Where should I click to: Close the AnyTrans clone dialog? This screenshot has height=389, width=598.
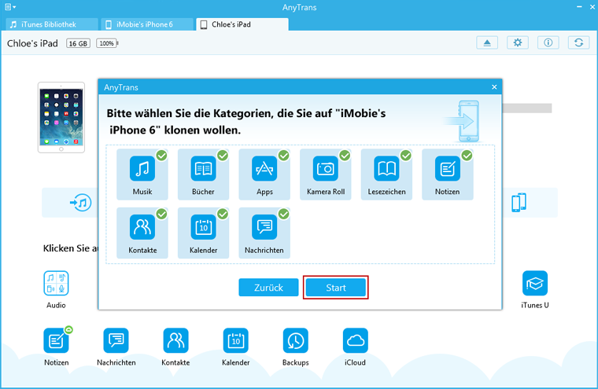494,87
